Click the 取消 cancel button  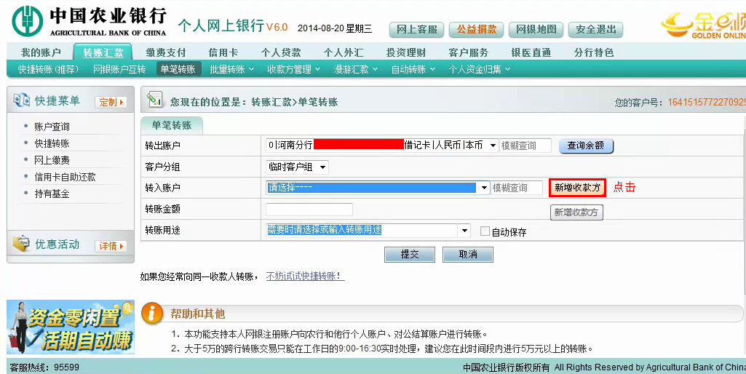(468, 255)
